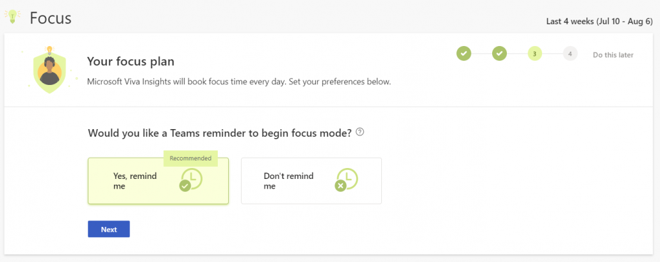Click the "Last 4 weeks" date range
This screenshot has height=262, width=660.
[599, 21]
